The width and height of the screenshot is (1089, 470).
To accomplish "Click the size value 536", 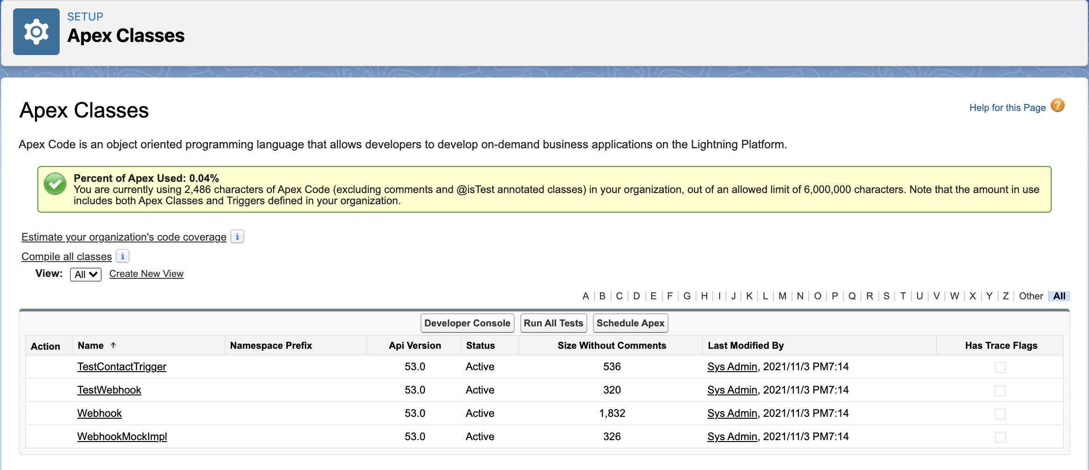I will [612, 366].
